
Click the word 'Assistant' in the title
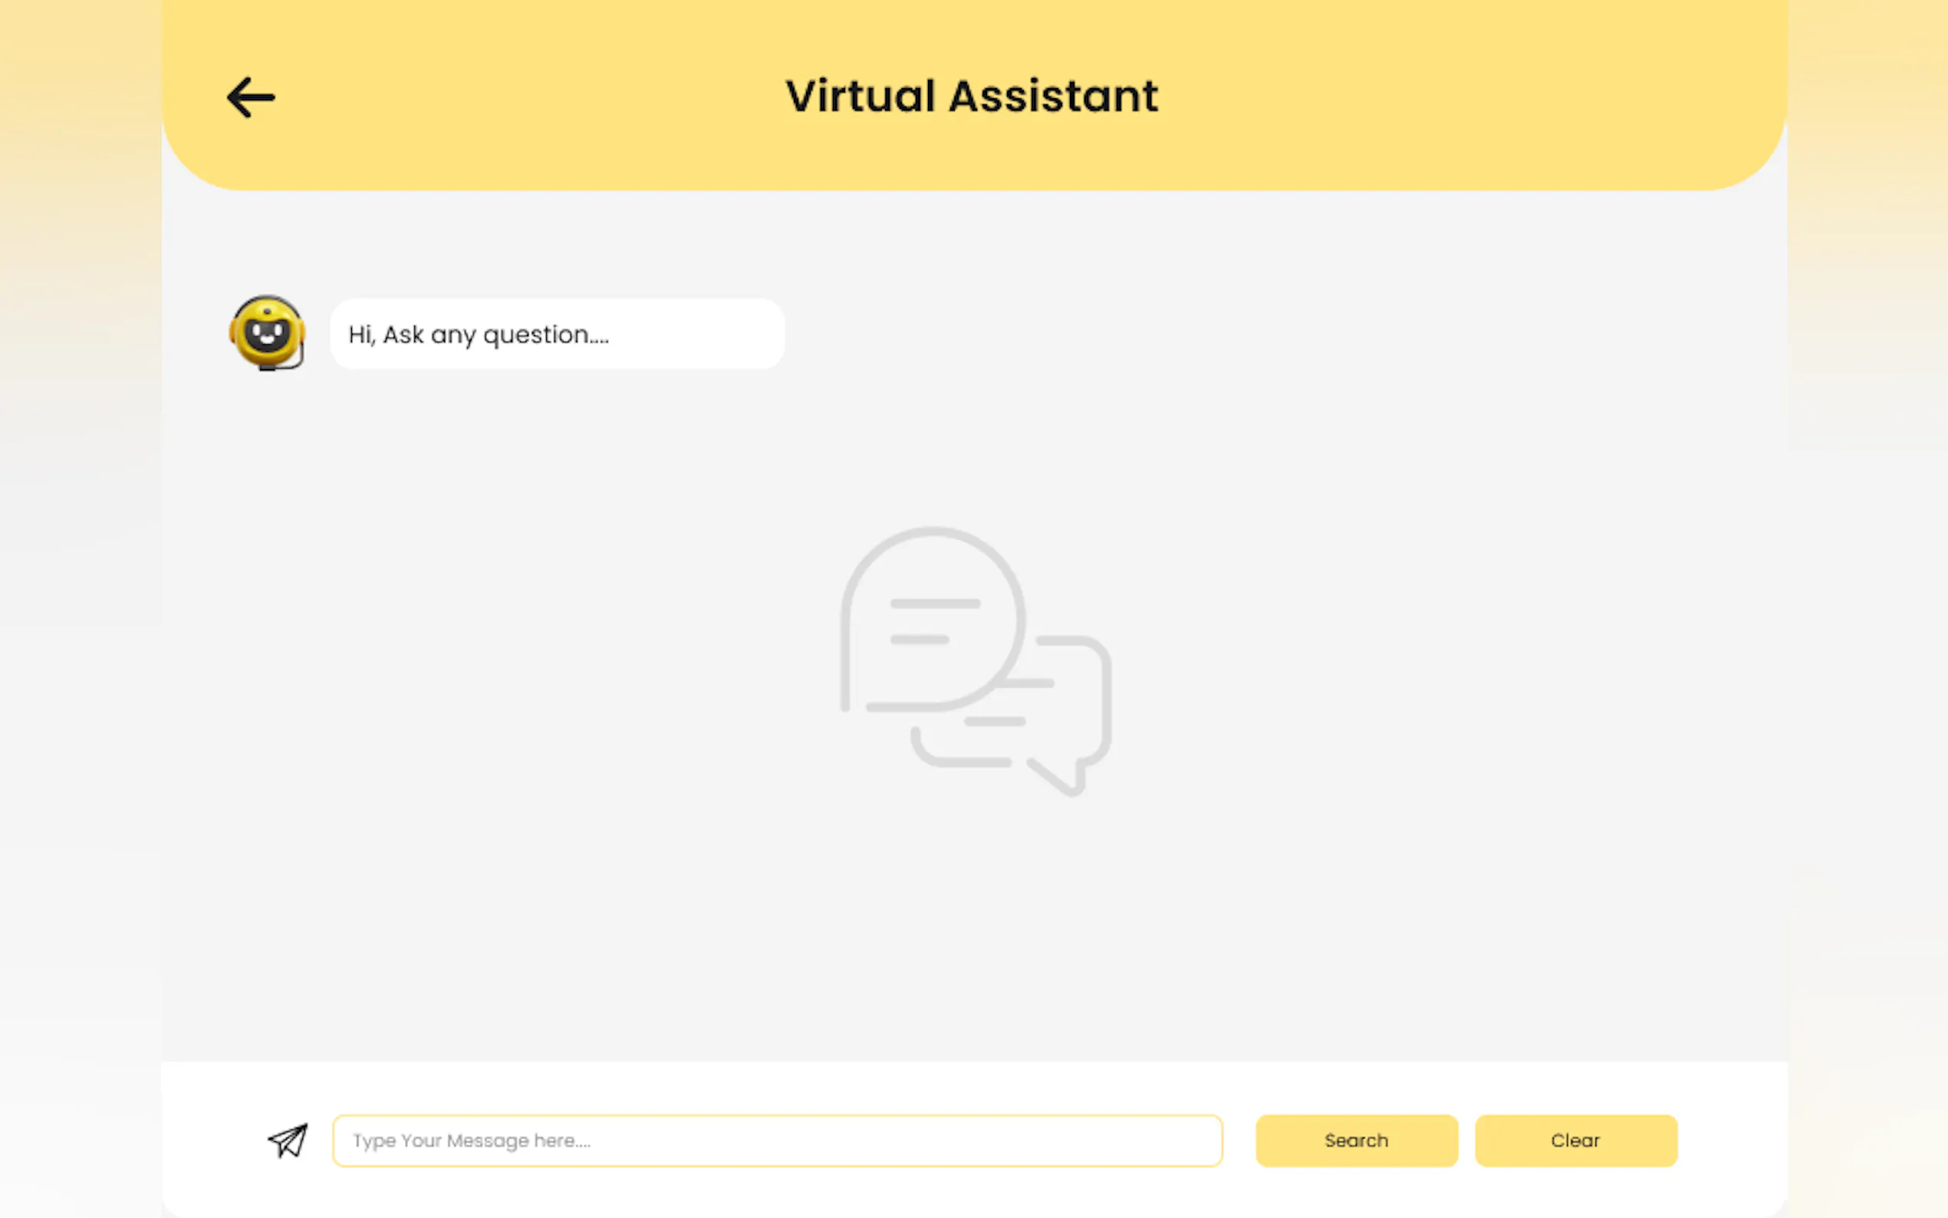tap(1052, 97)
